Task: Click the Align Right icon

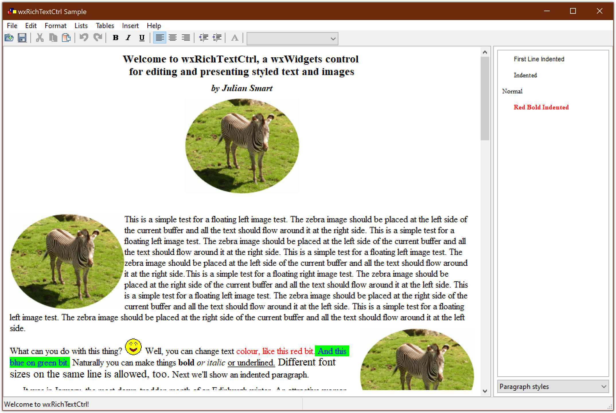Action: click(186, 39)
